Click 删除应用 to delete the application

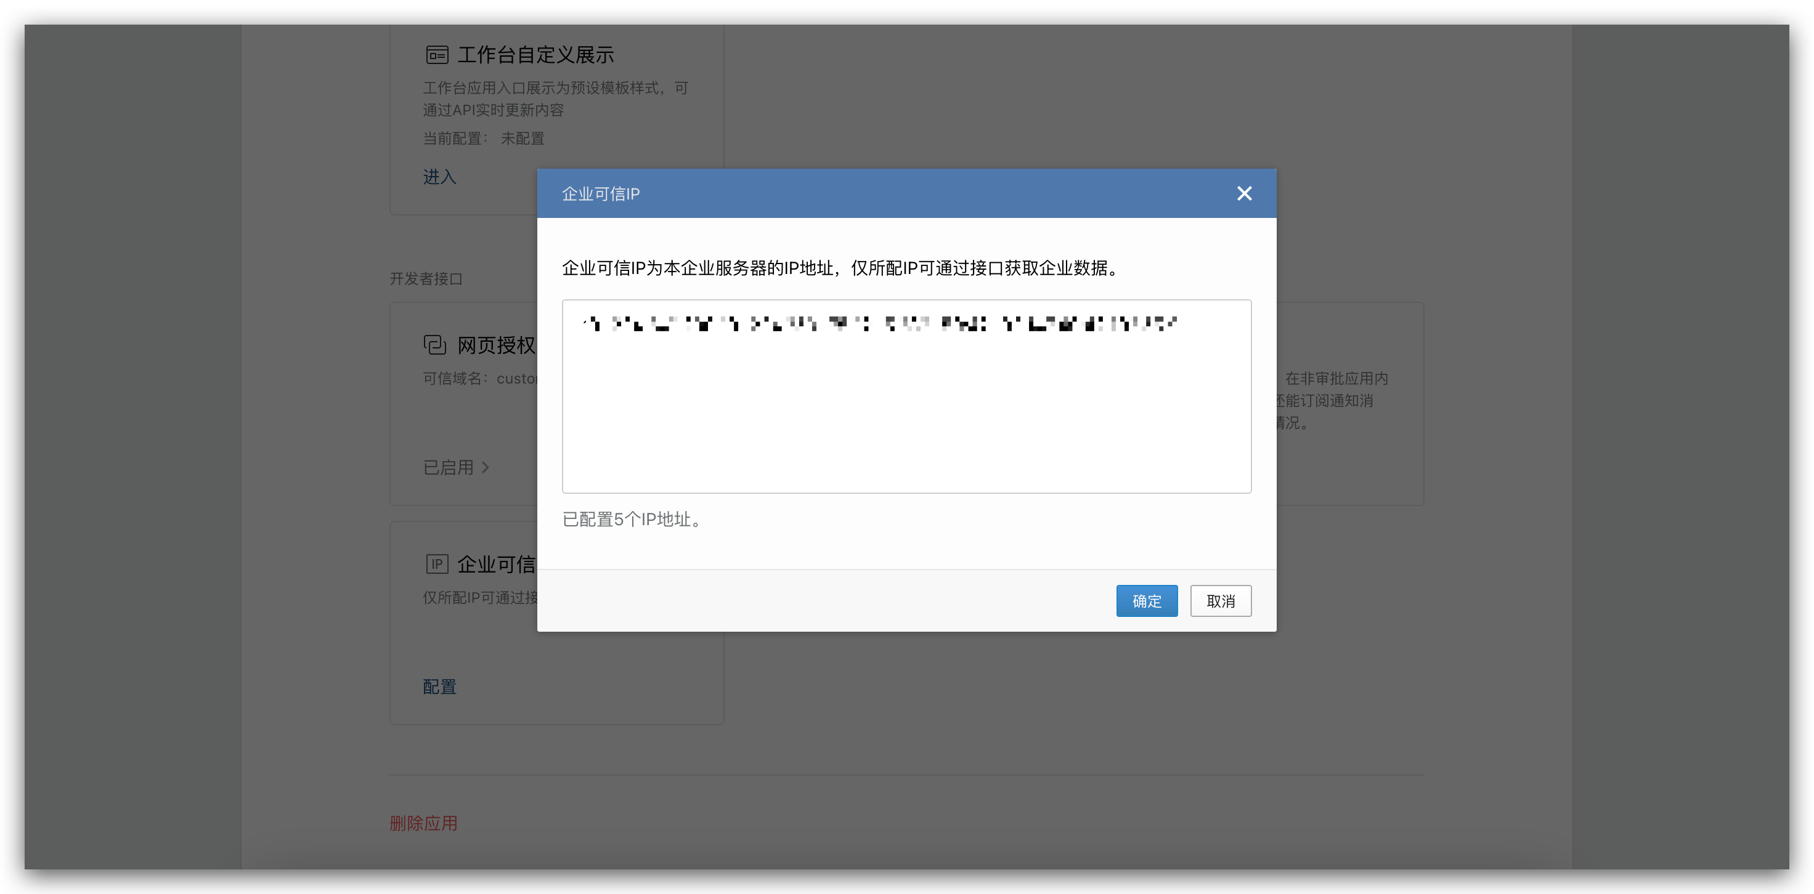pyautogui.click(x=423, y=823)
